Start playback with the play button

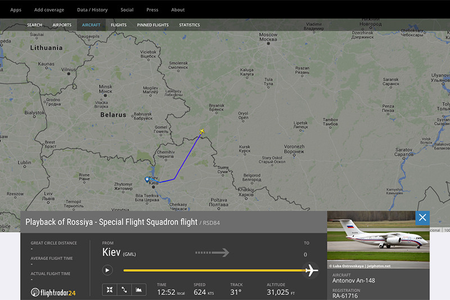107,270
